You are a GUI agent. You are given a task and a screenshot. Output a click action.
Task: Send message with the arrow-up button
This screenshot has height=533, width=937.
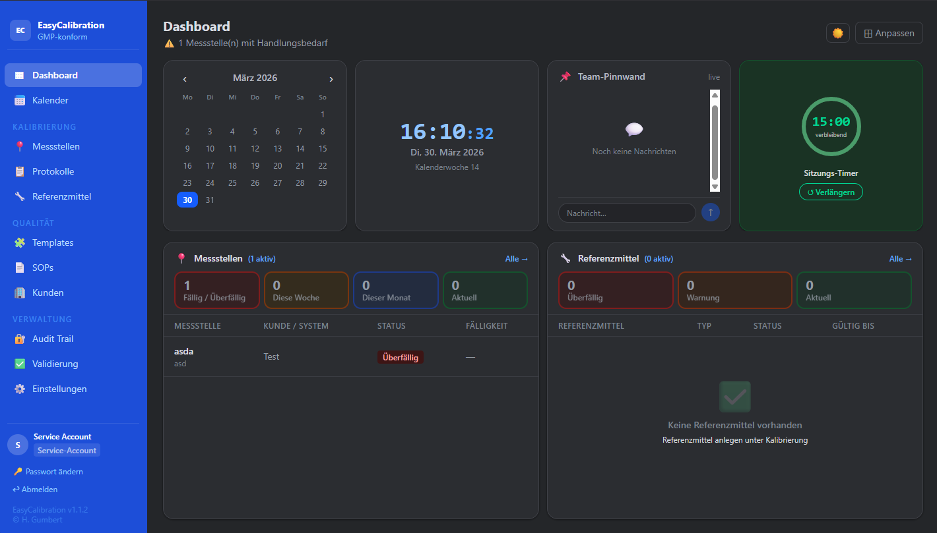point(711,213)
